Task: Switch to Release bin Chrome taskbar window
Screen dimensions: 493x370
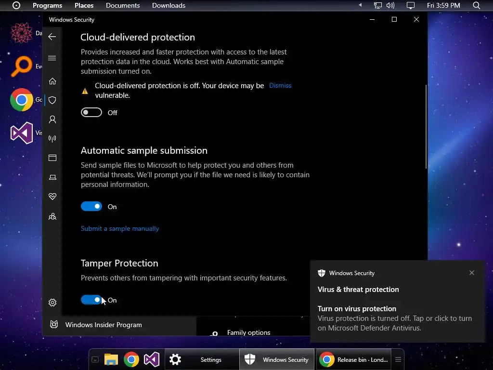Action: 354,359
